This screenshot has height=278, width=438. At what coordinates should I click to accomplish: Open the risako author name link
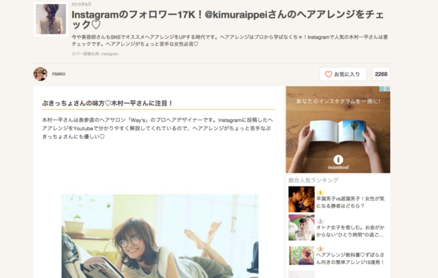click(x=59, y=74)
